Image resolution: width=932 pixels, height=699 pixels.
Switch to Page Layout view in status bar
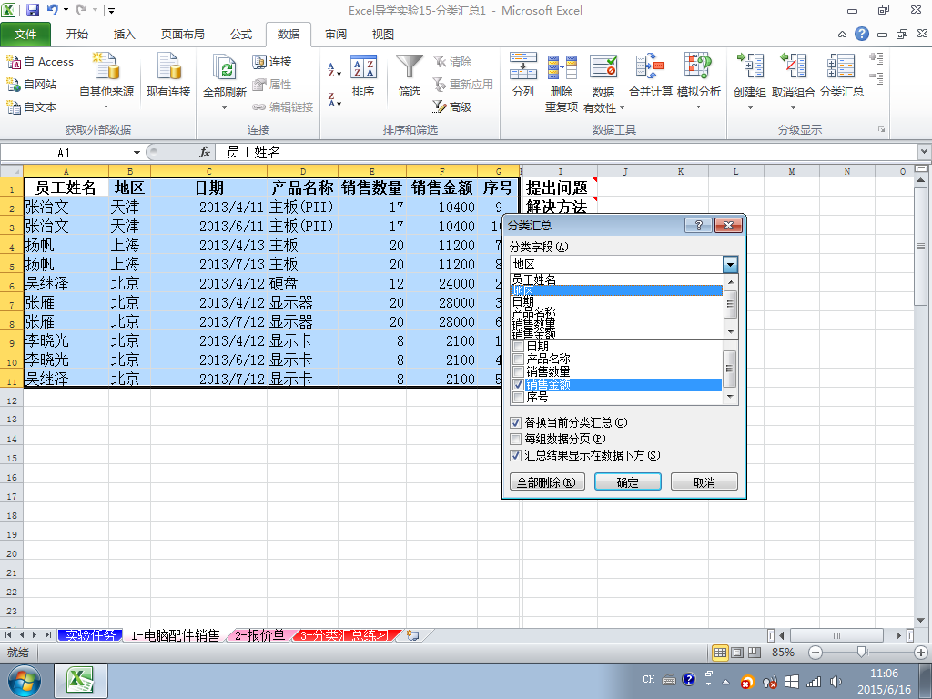[737, 653]
